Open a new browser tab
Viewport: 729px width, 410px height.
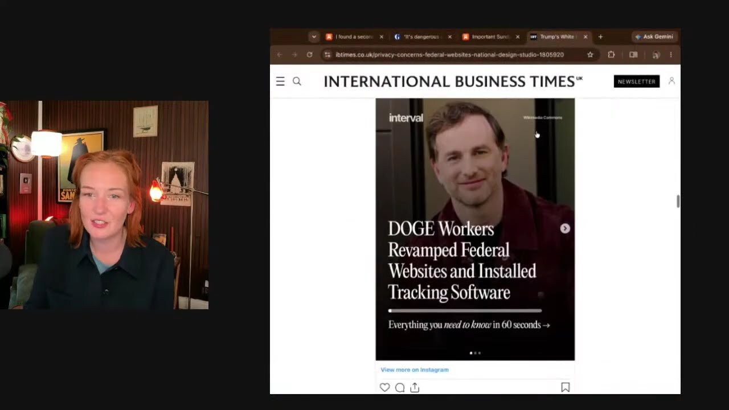[x=600, y=36]
